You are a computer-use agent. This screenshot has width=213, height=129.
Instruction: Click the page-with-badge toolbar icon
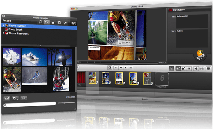[x=178, y=69]
